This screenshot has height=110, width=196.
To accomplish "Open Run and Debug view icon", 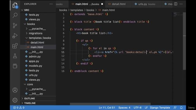I will [x=15, y=36].
